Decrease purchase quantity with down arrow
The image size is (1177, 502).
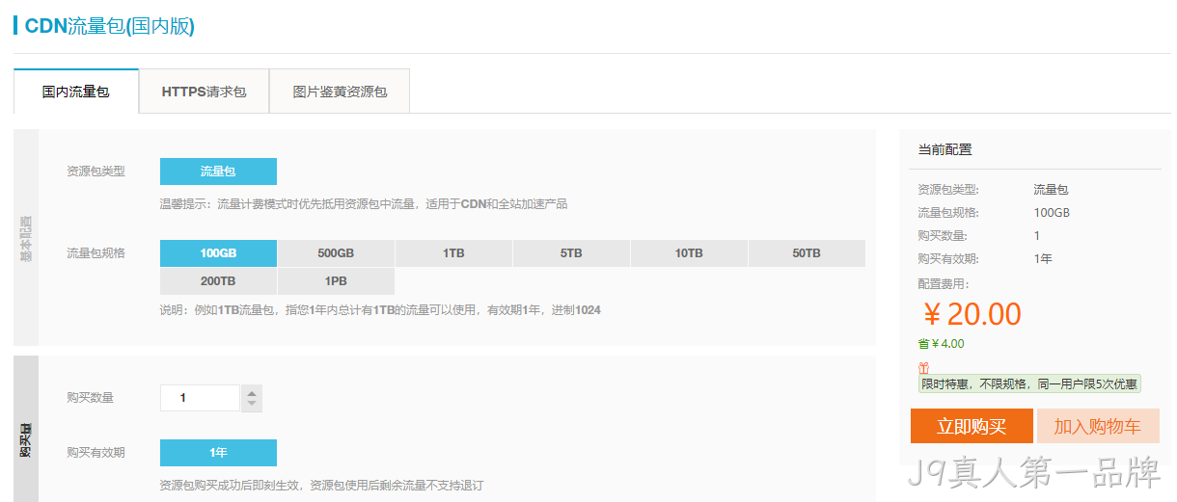pyautogui.click(x=252, y=405)
